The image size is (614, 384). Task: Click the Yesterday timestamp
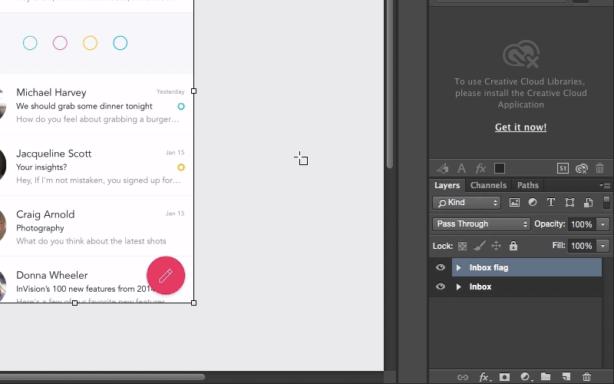pyautogui.click(x=170, y=91)
